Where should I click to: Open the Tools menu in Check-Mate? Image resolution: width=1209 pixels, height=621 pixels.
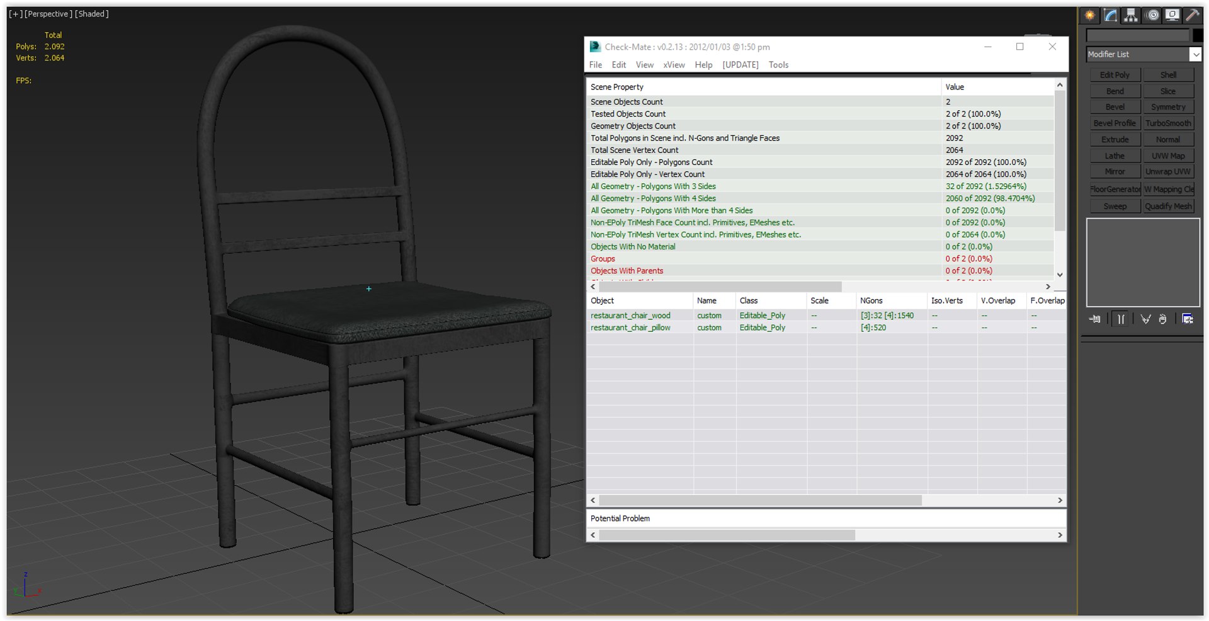pyautogui.click(x=778, y=65)
